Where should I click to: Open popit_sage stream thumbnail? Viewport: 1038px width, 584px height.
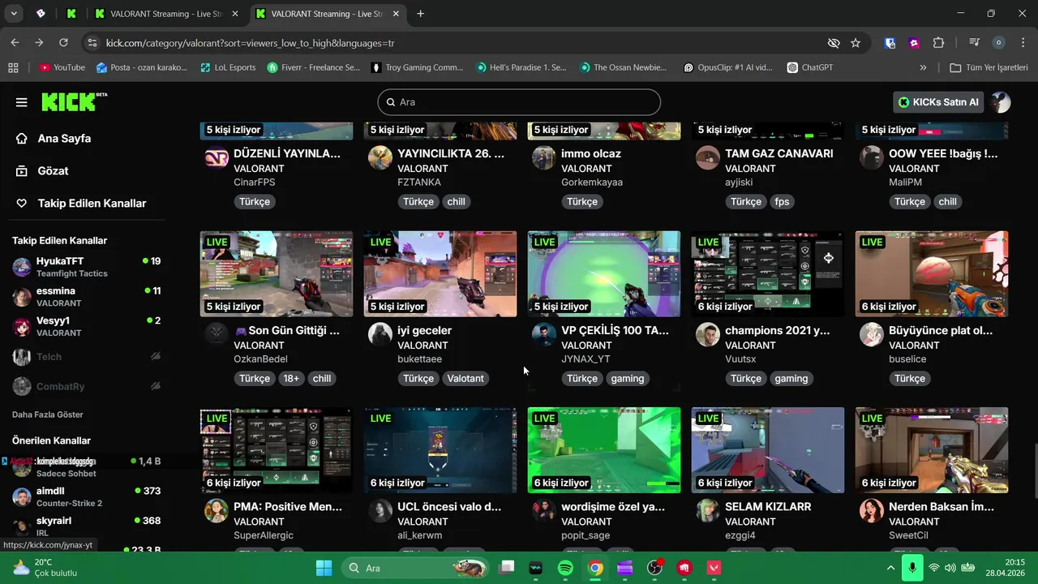[604, 450]
